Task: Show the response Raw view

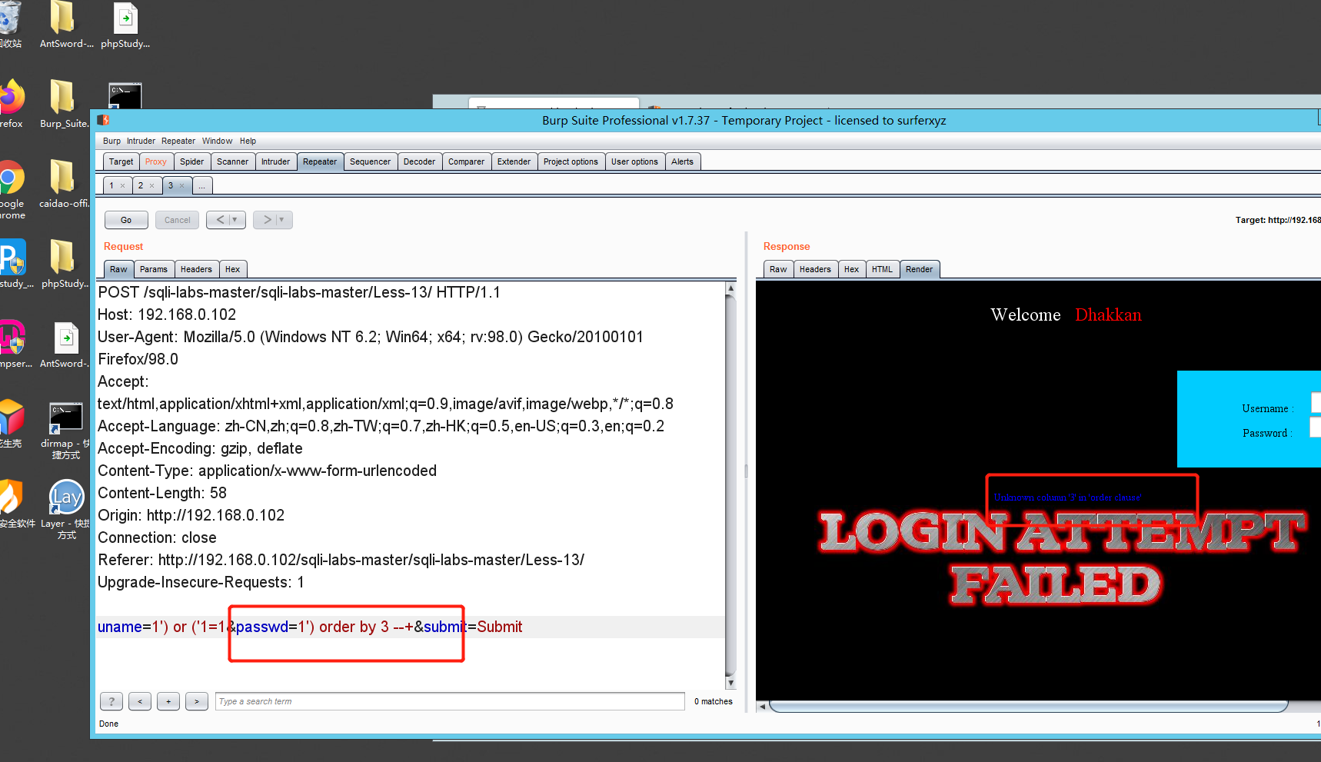Action: point(778,269)
